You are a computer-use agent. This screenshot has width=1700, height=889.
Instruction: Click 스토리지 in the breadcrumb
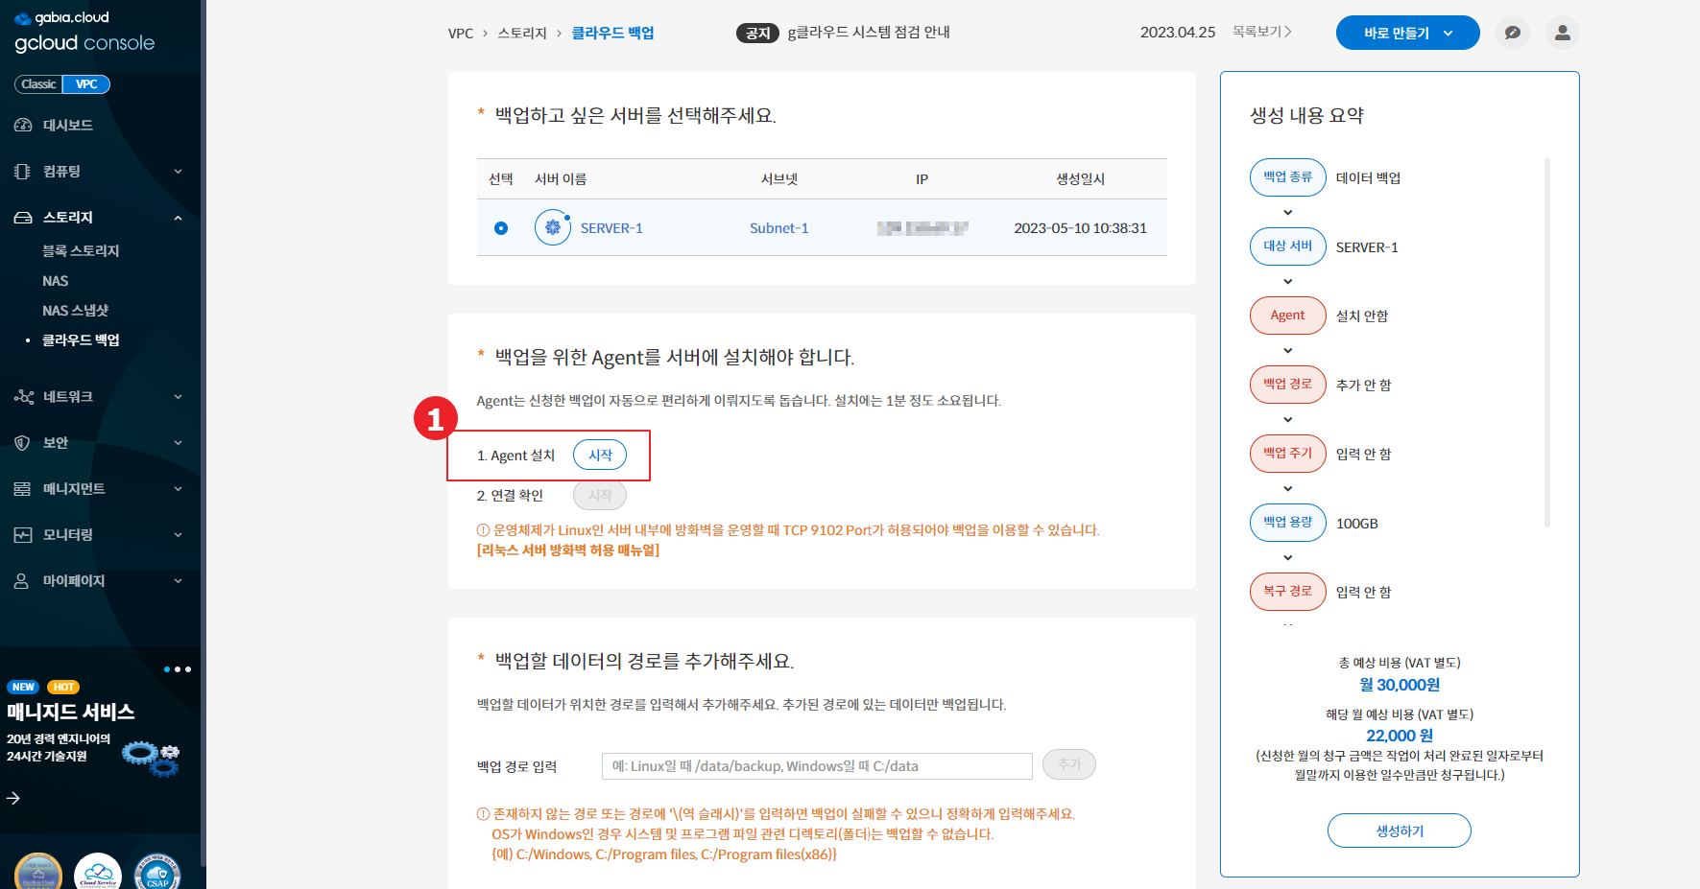pyautogui.click(x=522, y=34)
